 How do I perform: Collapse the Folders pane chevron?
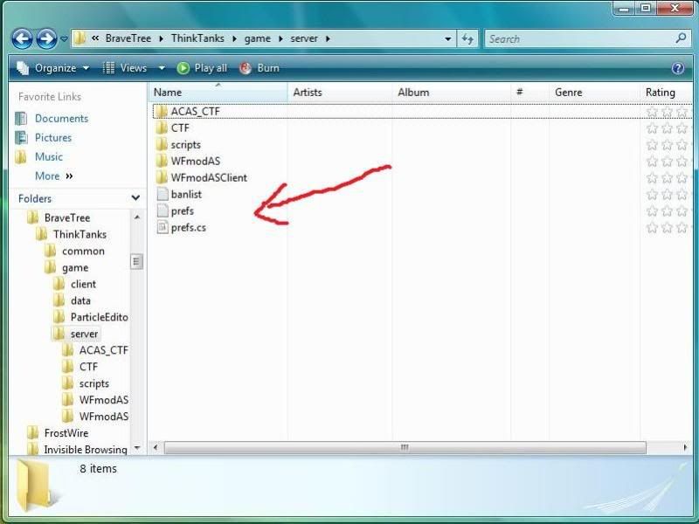coord(135,197)
